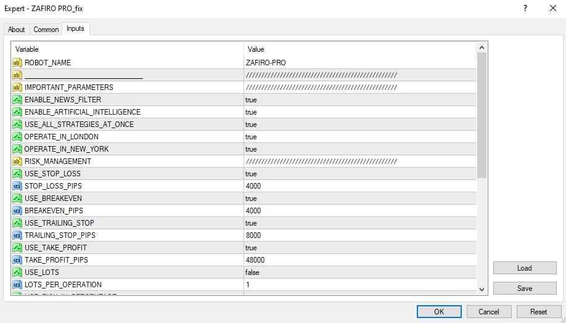Click the vertical scrollbar thumb

click(482, 115)
